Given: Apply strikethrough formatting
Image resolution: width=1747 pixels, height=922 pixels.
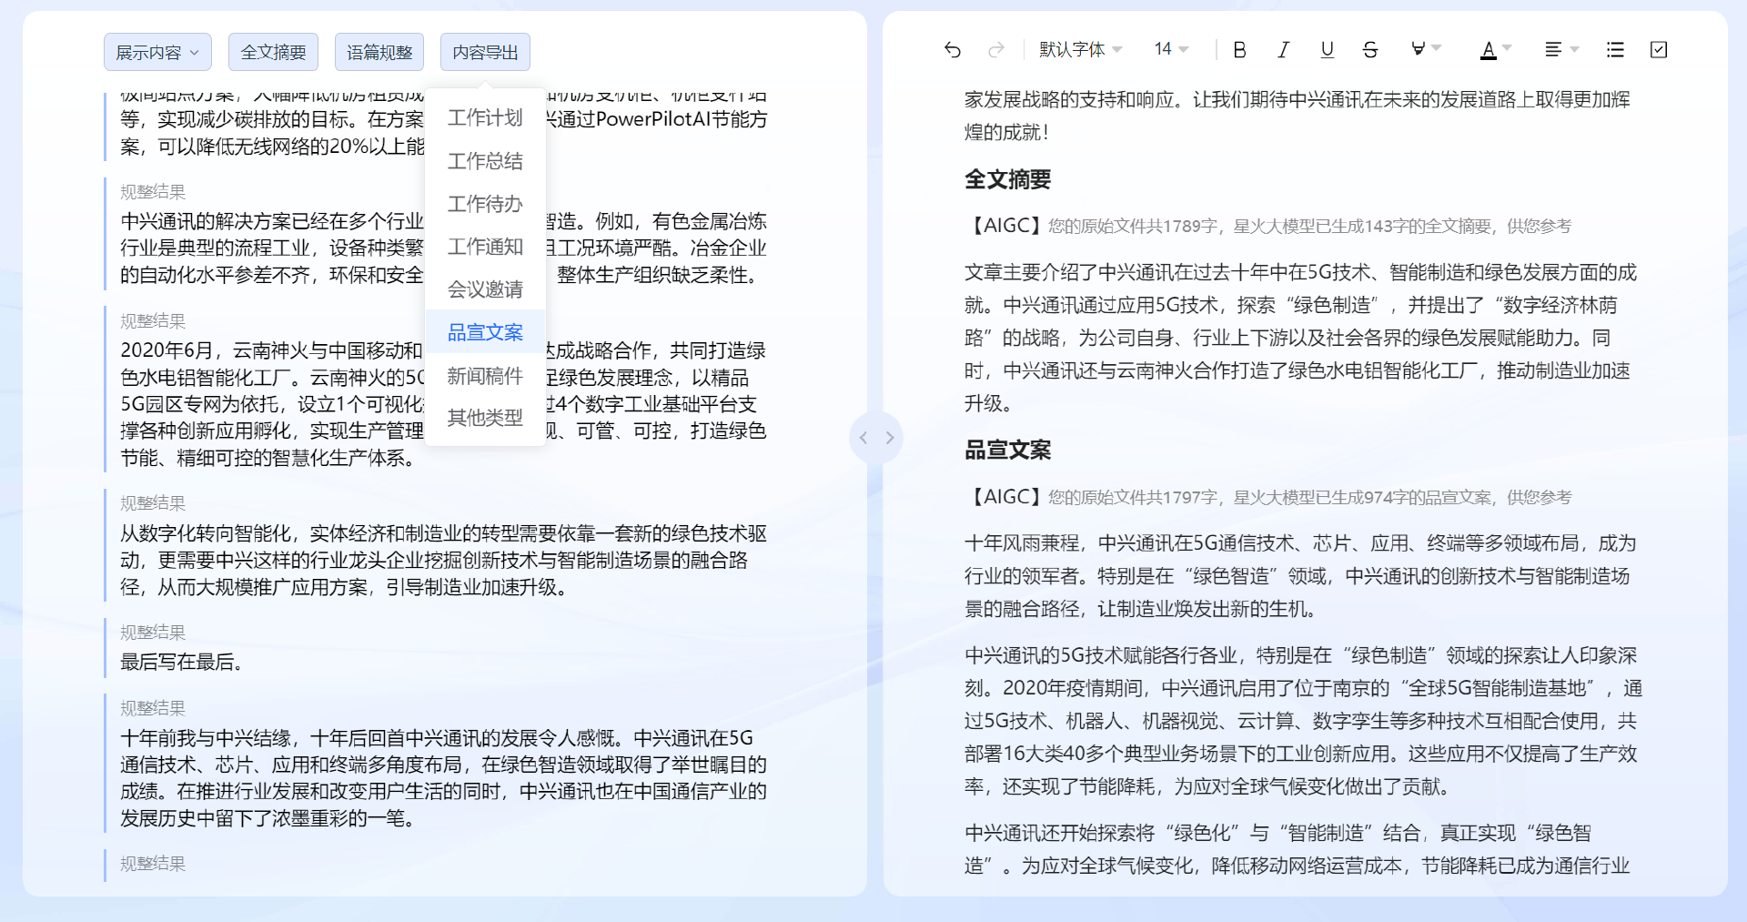Looking at the screenshot, I should click(x=1370, y=50).
